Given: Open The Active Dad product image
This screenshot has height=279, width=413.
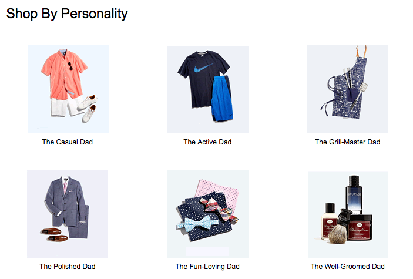Looking at the screenshot, I should (208, 89).
